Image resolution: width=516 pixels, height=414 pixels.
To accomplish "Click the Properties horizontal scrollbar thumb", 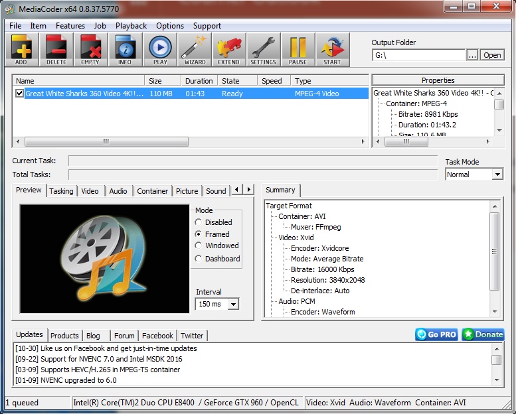I will pos(406,142).
